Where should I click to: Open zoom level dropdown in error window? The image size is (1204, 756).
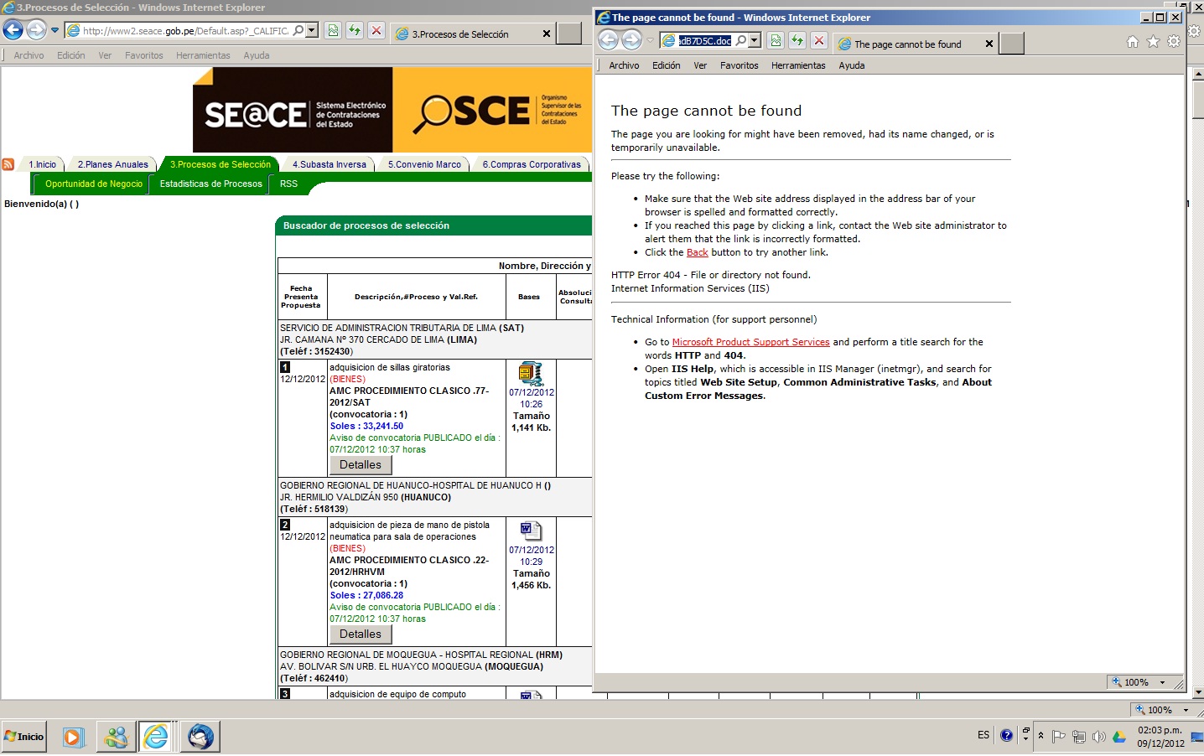coord(1162,682)
